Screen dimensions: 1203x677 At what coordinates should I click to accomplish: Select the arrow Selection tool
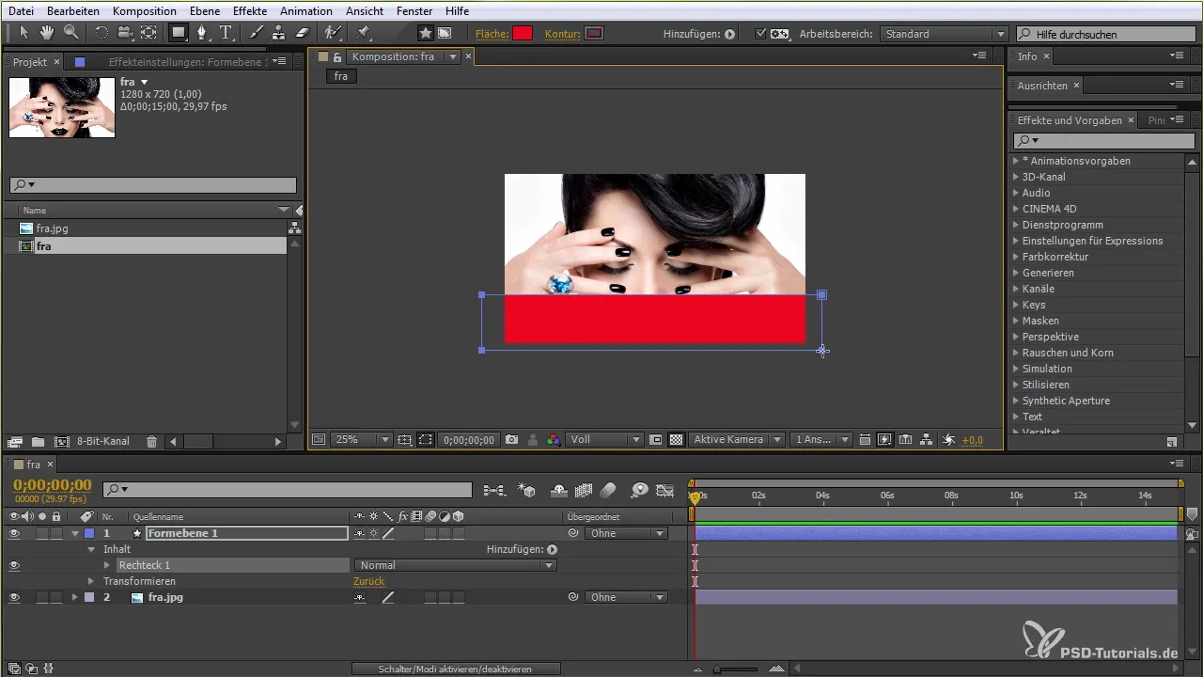pos(24,33)
